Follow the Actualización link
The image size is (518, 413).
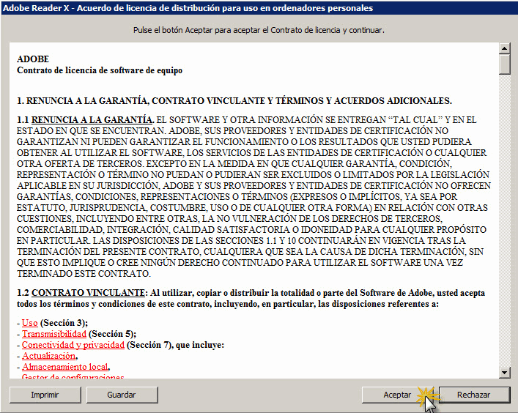(x=49, y=356)
